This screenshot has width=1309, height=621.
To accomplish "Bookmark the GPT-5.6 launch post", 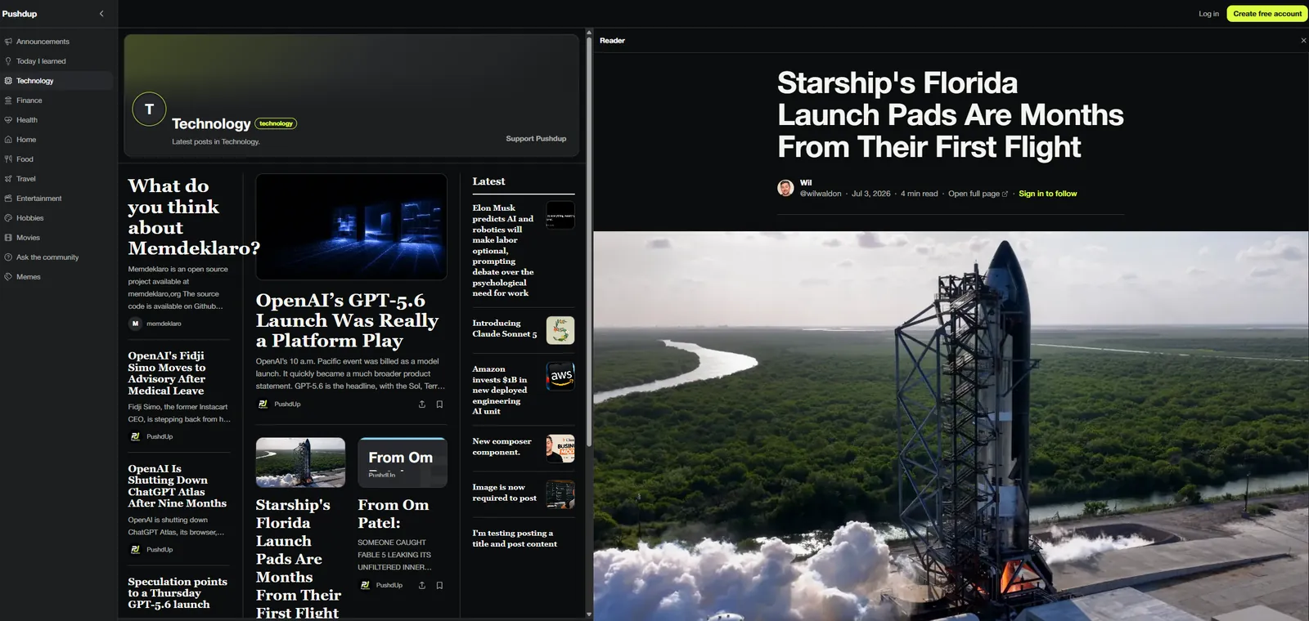I will [439, 404].
